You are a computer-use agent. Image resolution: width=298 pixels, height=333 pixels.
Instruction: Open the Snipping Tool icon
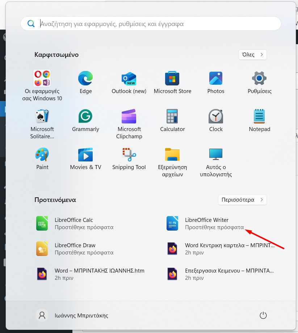[x=129, y=155]
